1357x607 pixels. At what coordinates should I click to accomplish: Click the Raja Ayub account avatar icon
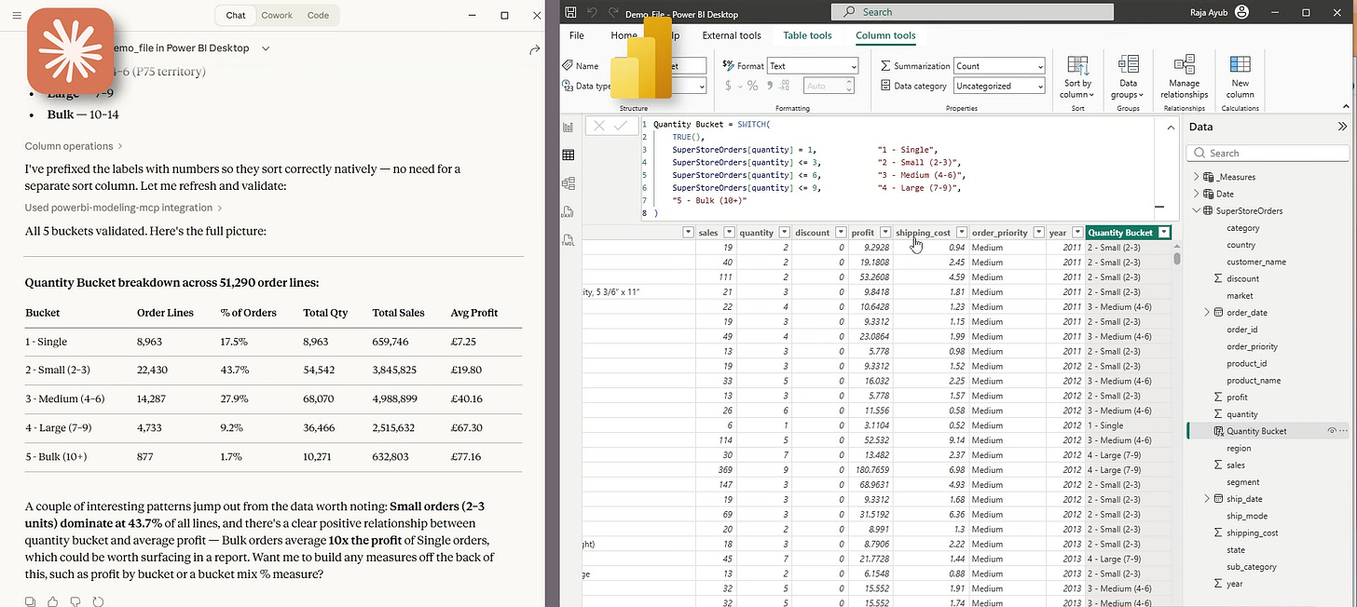[1241, 12]
